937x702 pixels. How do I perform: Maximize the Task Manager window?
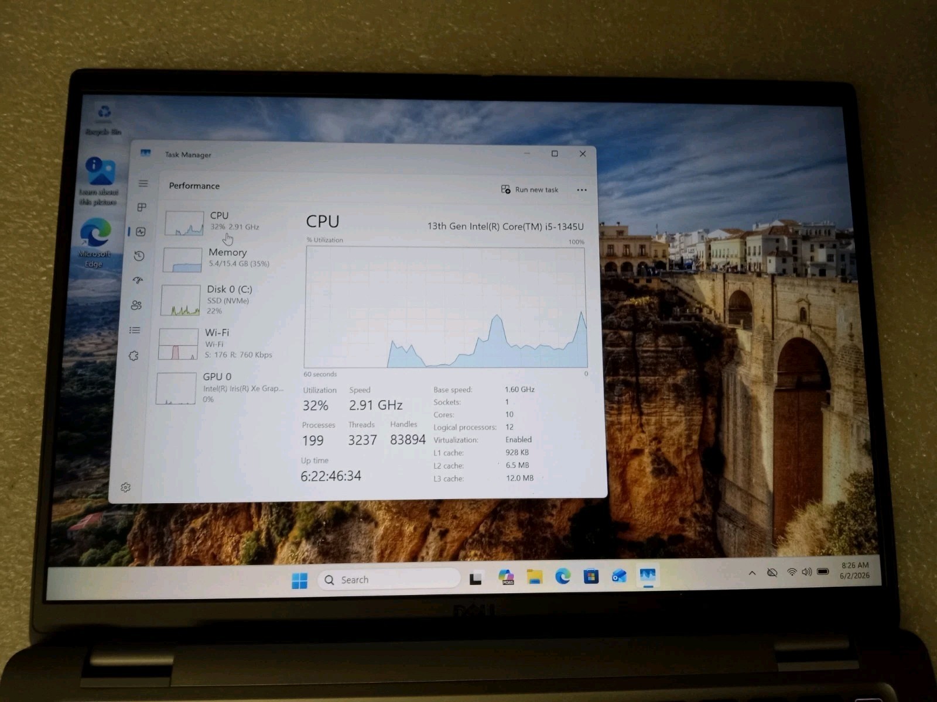(555, 154)
